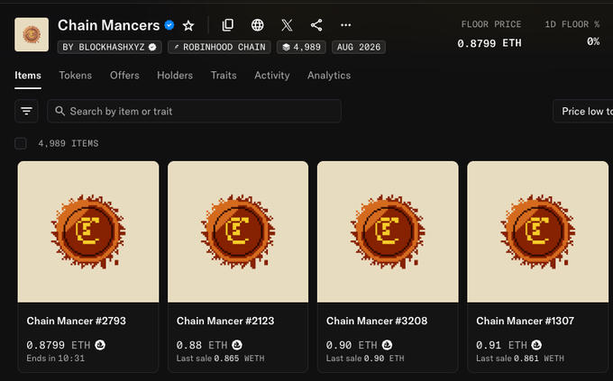Switch to the Offers tab
This screenshot has height=381, width=613.
point(124,76)
